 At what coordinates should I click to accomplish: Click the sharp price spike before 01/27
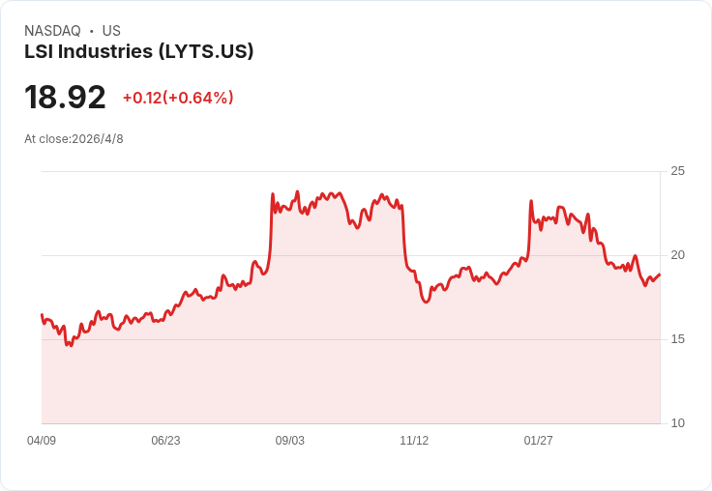click(531, 201)
